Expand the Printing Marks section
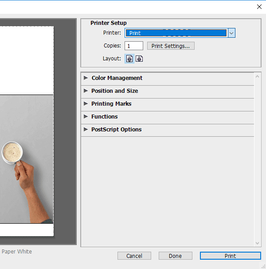Screen dimensions: 266x269 tap(168, 104)
